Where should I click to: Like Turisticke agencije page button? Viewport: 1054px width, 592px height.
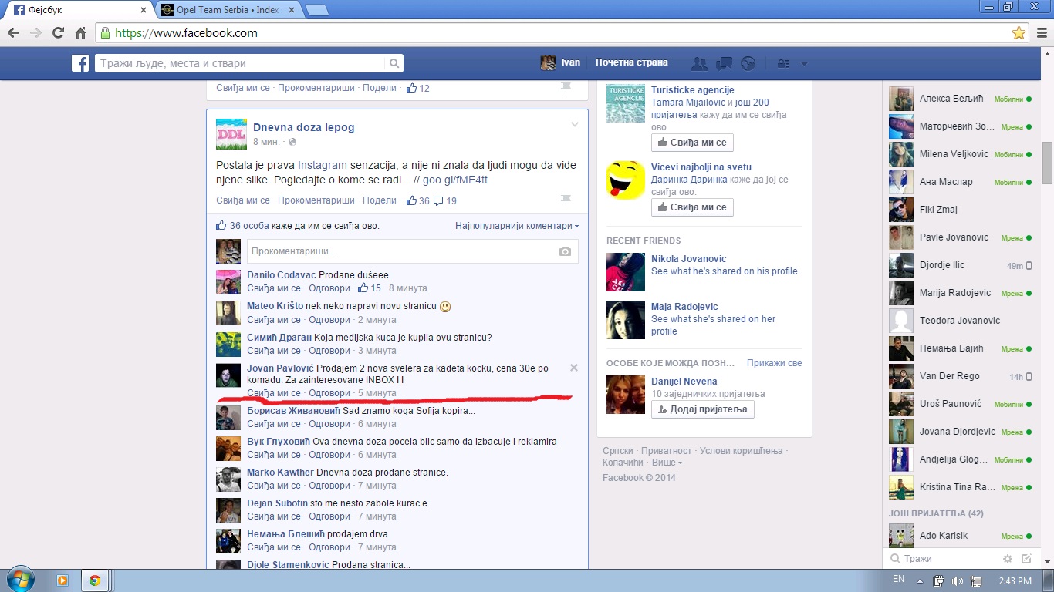point(692,143)
